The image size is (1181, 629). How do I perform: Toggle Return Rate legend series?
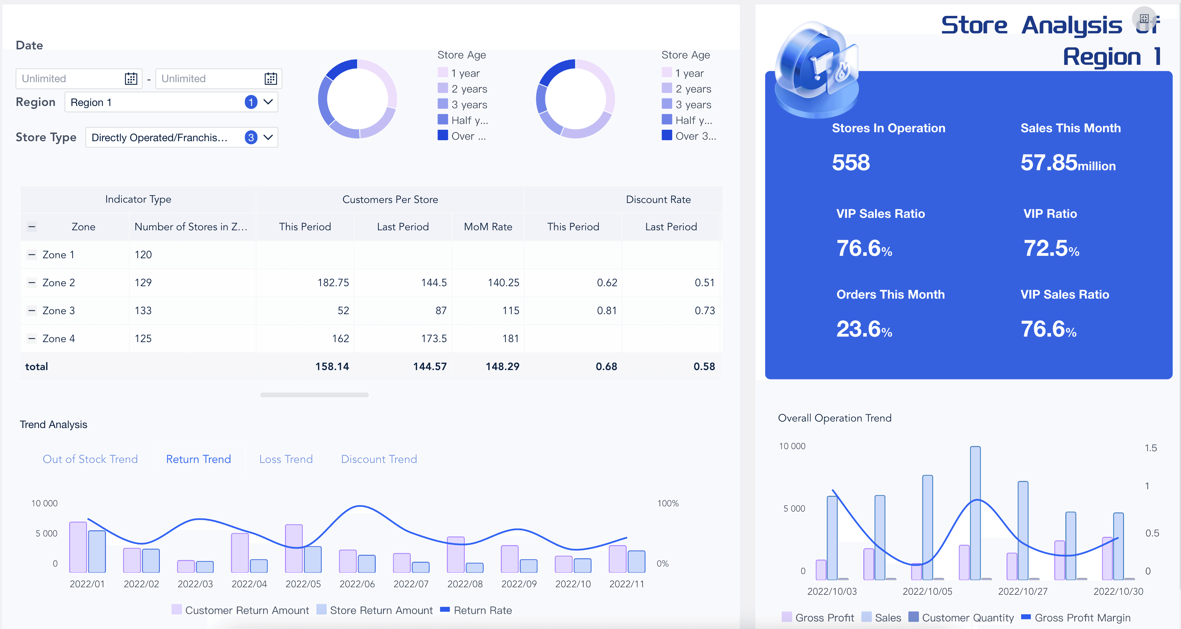[476, 610]
